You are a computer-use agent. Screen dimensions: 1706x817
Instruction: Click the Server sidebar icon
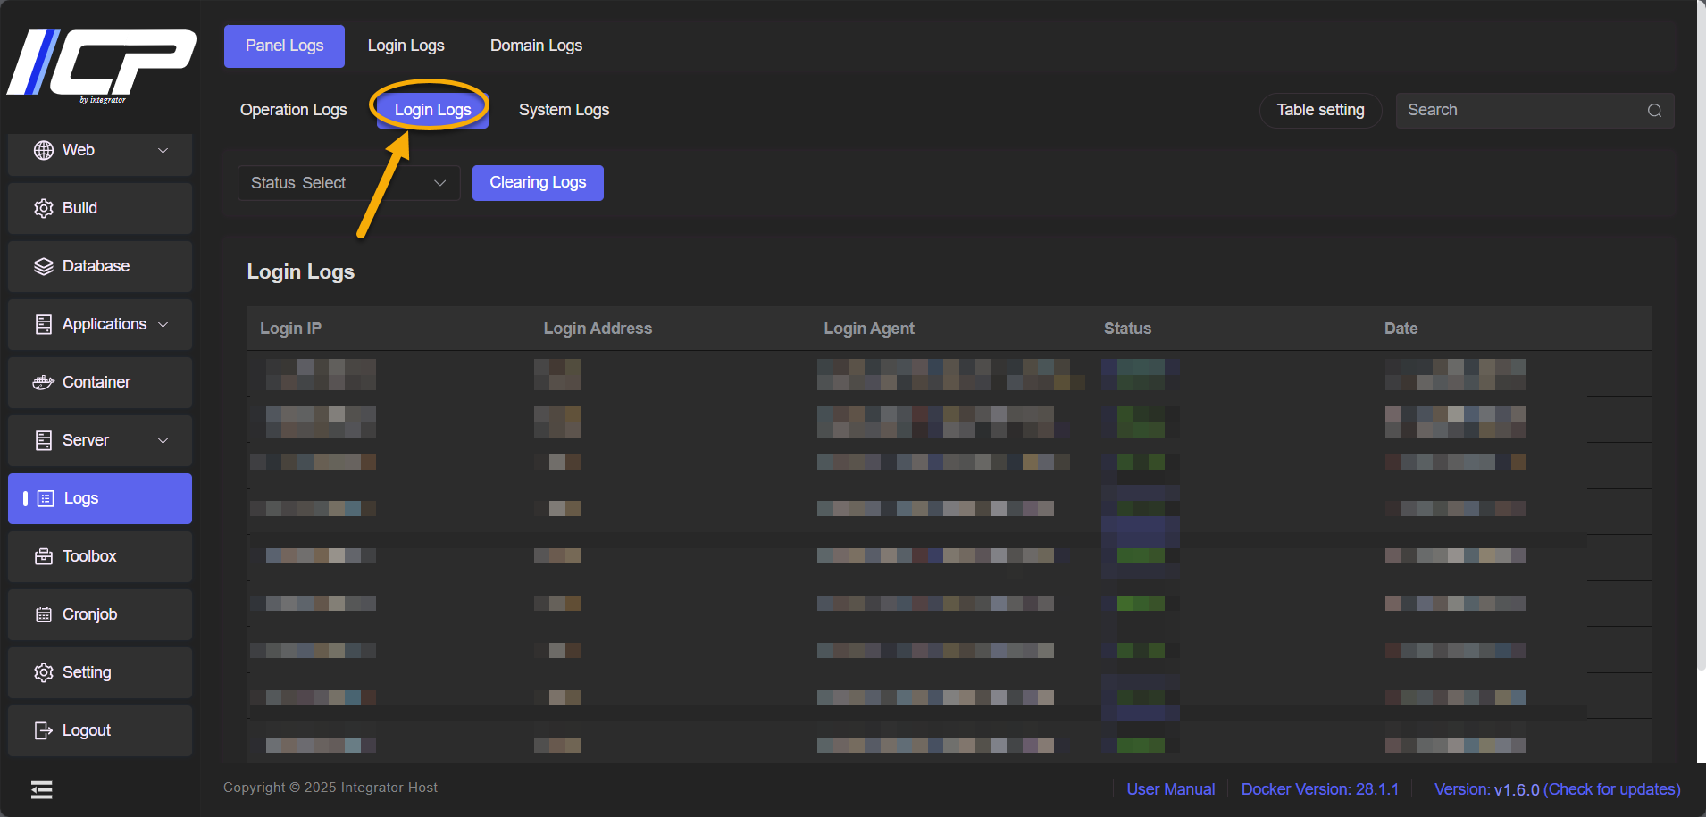[x=43, y=440]
